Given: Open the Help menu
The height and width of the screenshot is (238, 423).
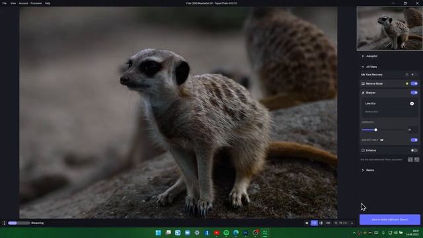Looking at the screenshot, I should point(48,3).
